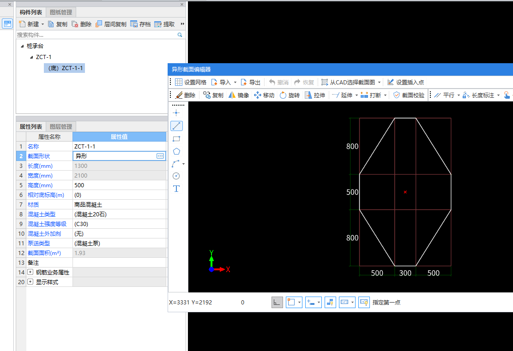This screenshot has width=513, height=351.
Task: Click 存档 button
Action: tap(141, 24)
